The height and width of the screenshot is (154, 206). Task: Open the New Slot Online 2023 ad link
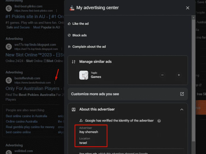pos(35,55)
